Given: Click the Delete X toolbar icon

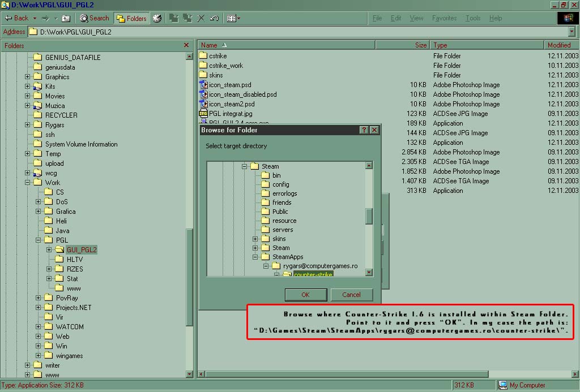Looking at the screenshot, I should 201,18.
